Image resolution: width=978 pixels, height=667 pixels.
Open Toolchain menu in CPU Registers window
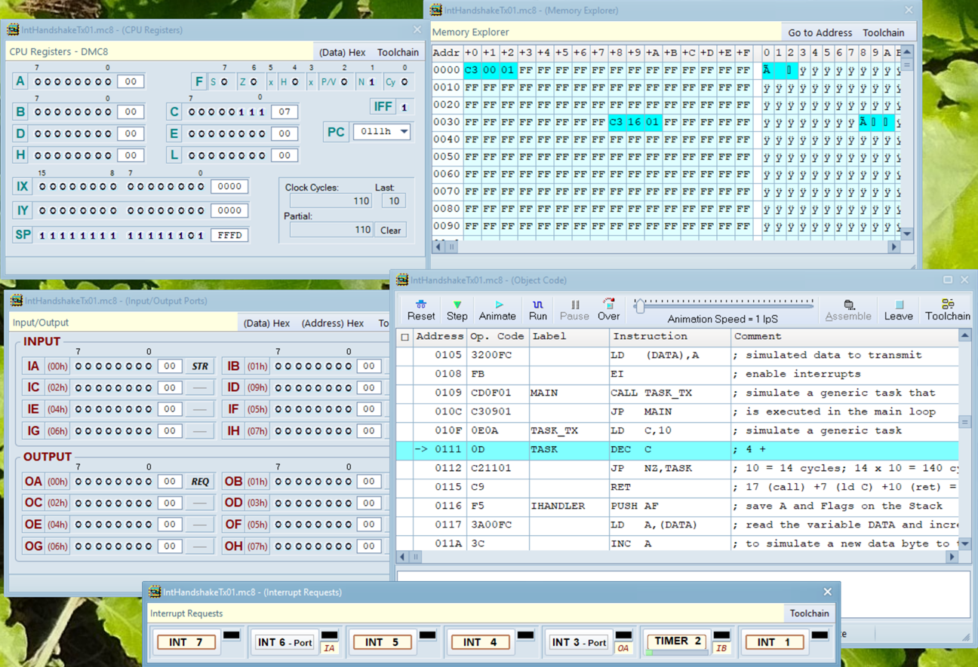click(398, 52)
